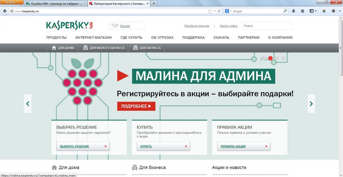This screenshot has height=177, width=343.
Task: Click the red ПОДРОБНЕЕ button
Action: [136, 106]
